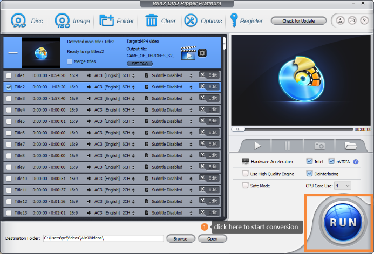Open the help question mark icon

point(364,20)
